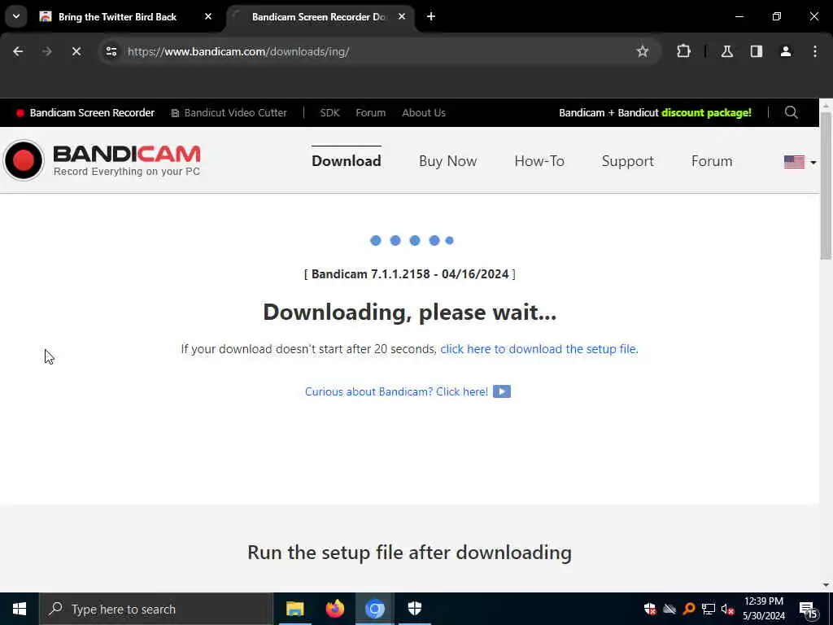
Task: Click the tray security shield alert icon
Action: click(x=650, y=609)
